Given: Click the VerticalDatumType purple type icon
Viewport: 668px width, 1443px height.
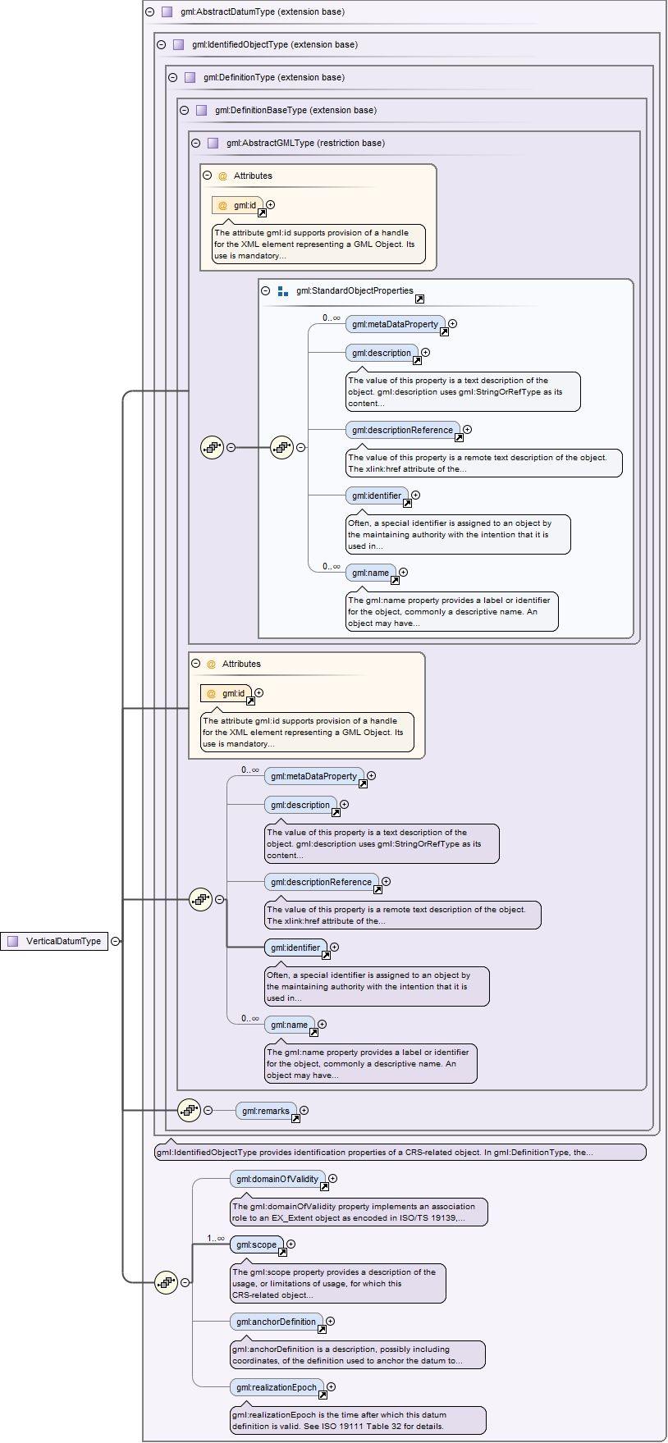Looking at the screenshot, I should (12, 941).
